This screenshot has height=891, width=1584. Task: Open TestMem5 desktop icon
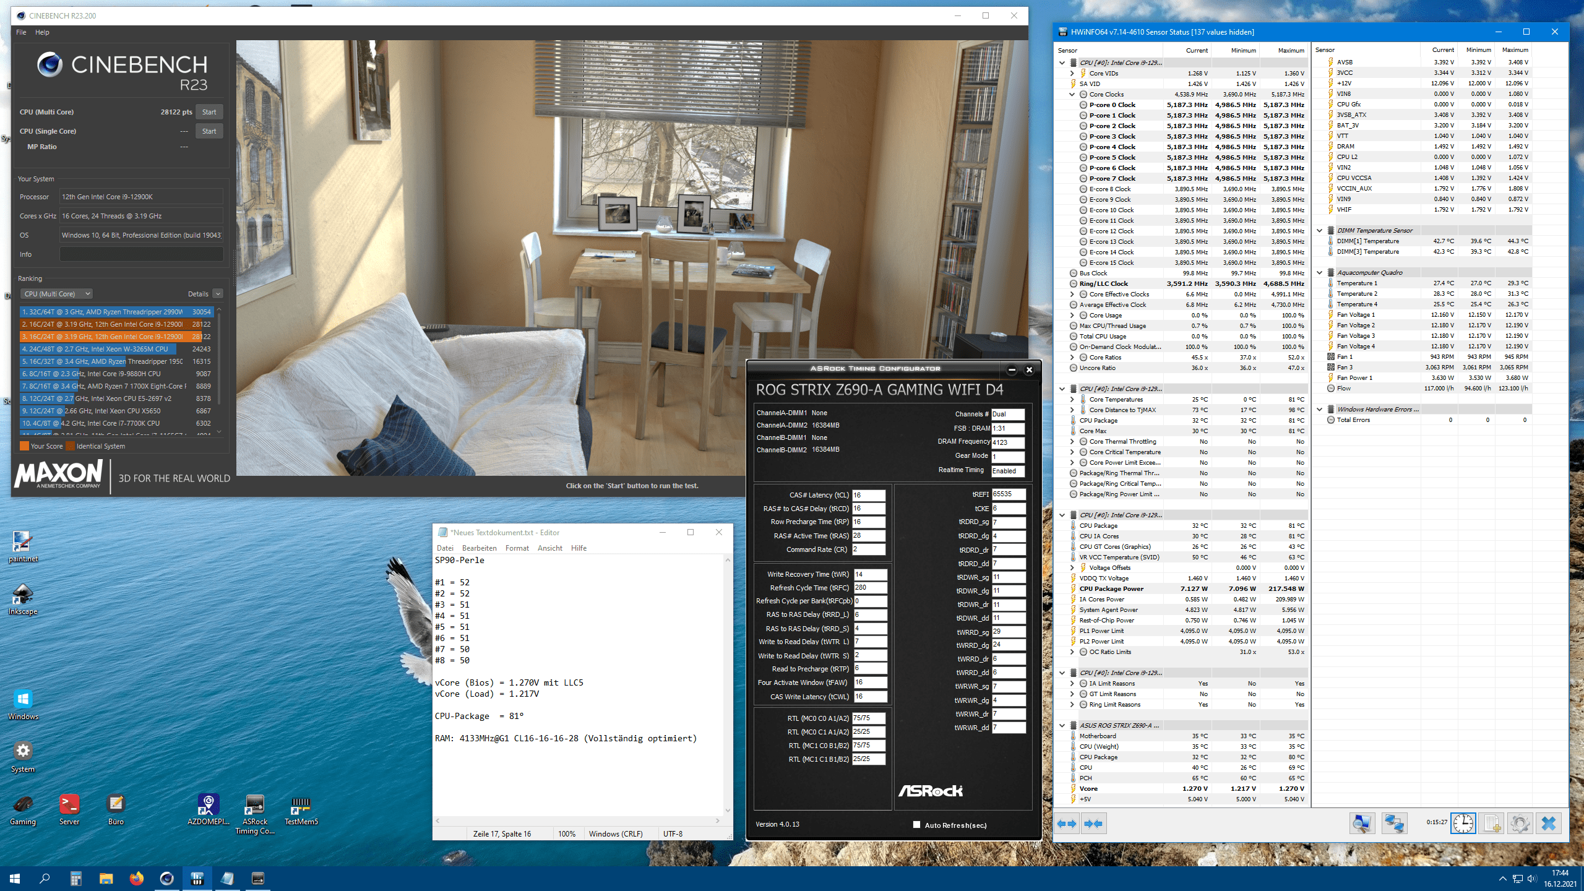click(301, 809)
